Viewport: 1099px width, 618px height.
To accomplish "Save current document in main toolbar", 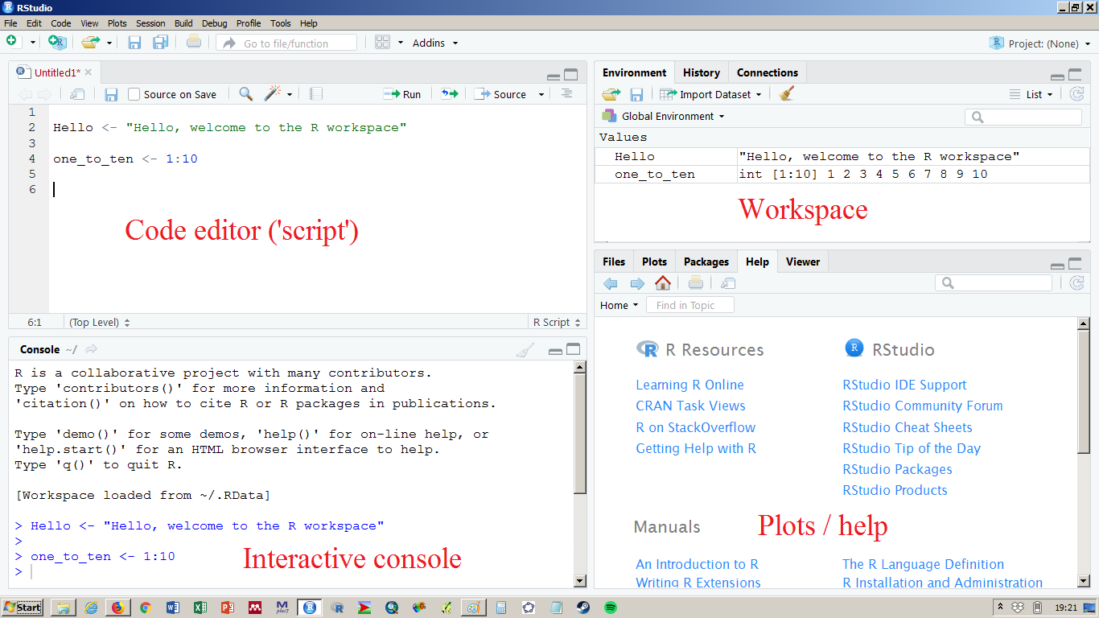I will [x=134, y=42].
